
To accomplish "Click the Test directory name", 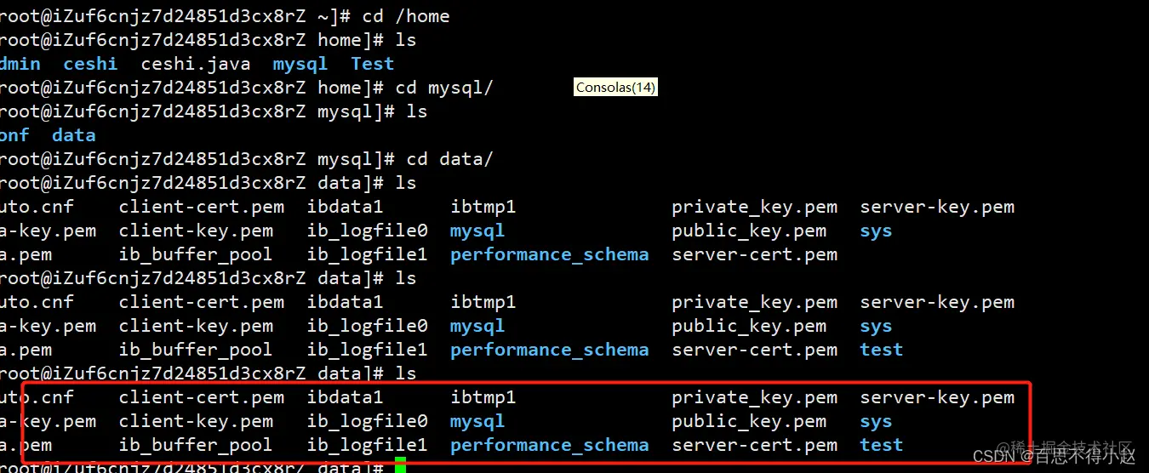I will pos(373,64).
